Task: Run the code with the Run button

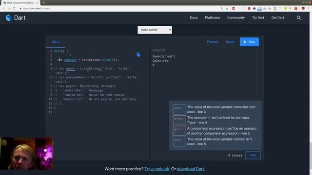Action: click(249, 42)
